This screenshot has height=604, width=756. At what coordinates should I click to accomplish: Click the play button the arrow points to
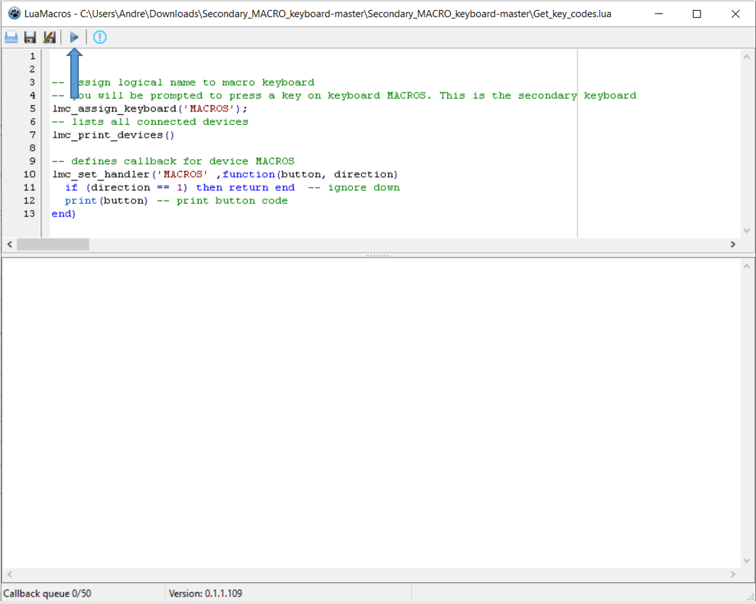[x=74, y=37]
